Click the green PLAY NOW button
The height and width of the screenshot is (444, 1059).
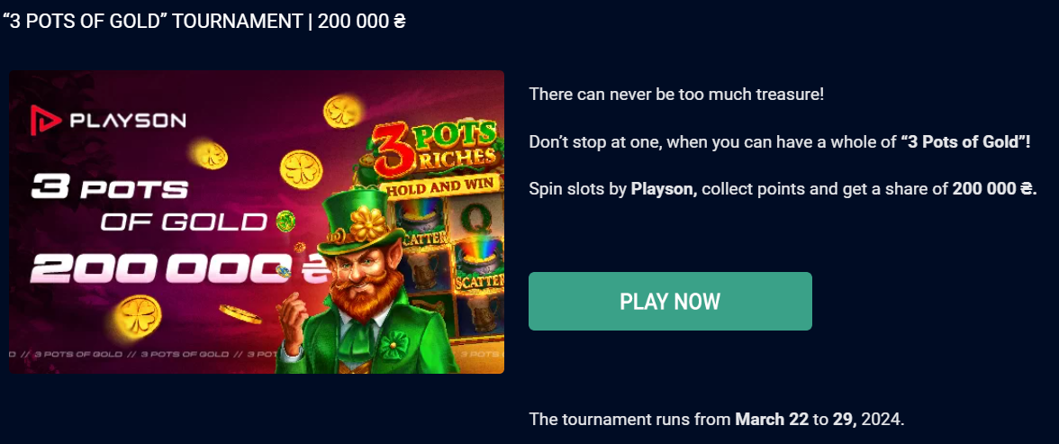(670, 302)
